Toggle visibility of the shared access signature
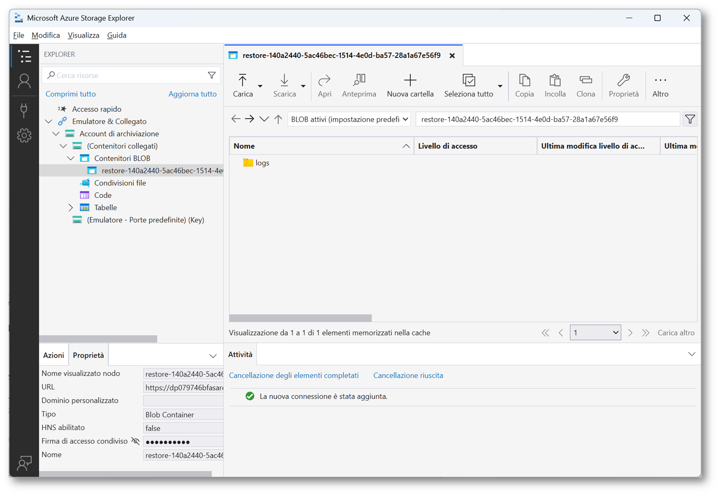 pos(135,441)
